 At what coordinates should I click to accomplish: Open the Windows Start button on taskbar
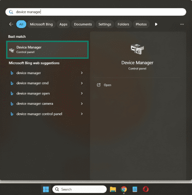tap(46, 189)
